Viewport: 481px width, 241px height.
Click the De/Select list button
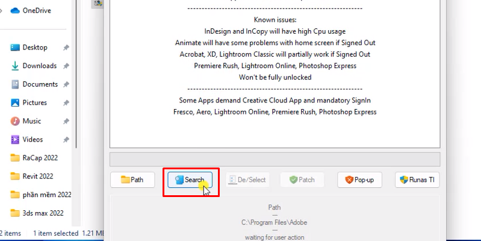point(247,180)
